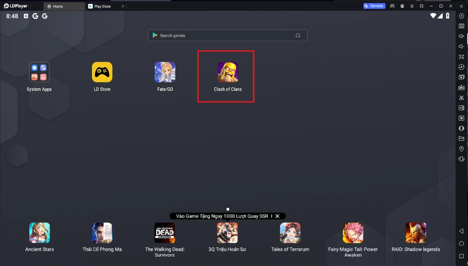
Task: Click the first Google G status bar icon
Action: (35, 16)
